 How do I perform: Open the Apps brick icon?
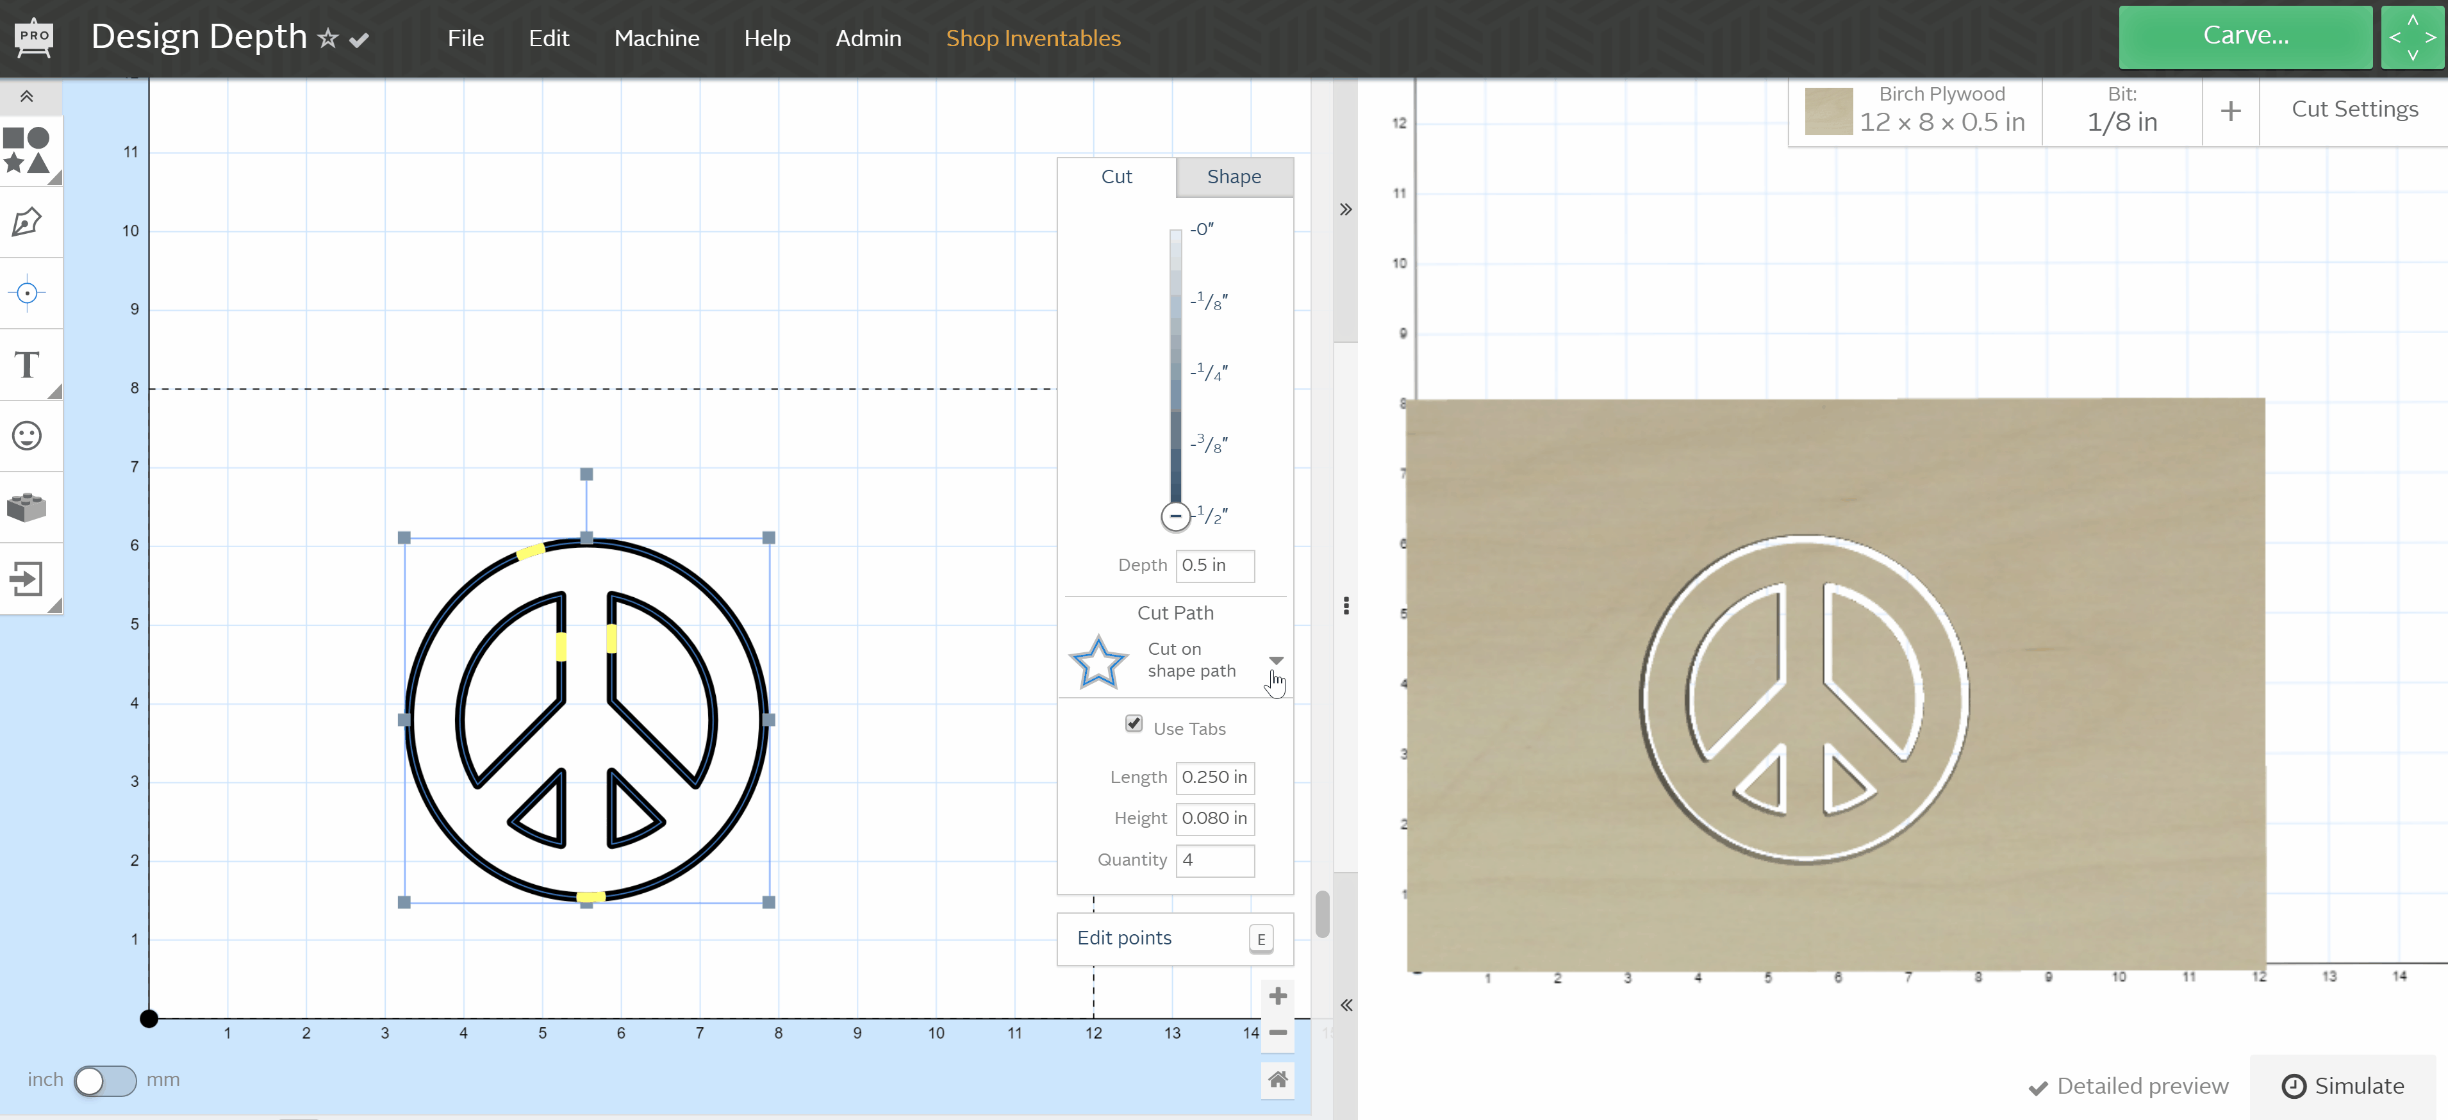click(27, 507)
